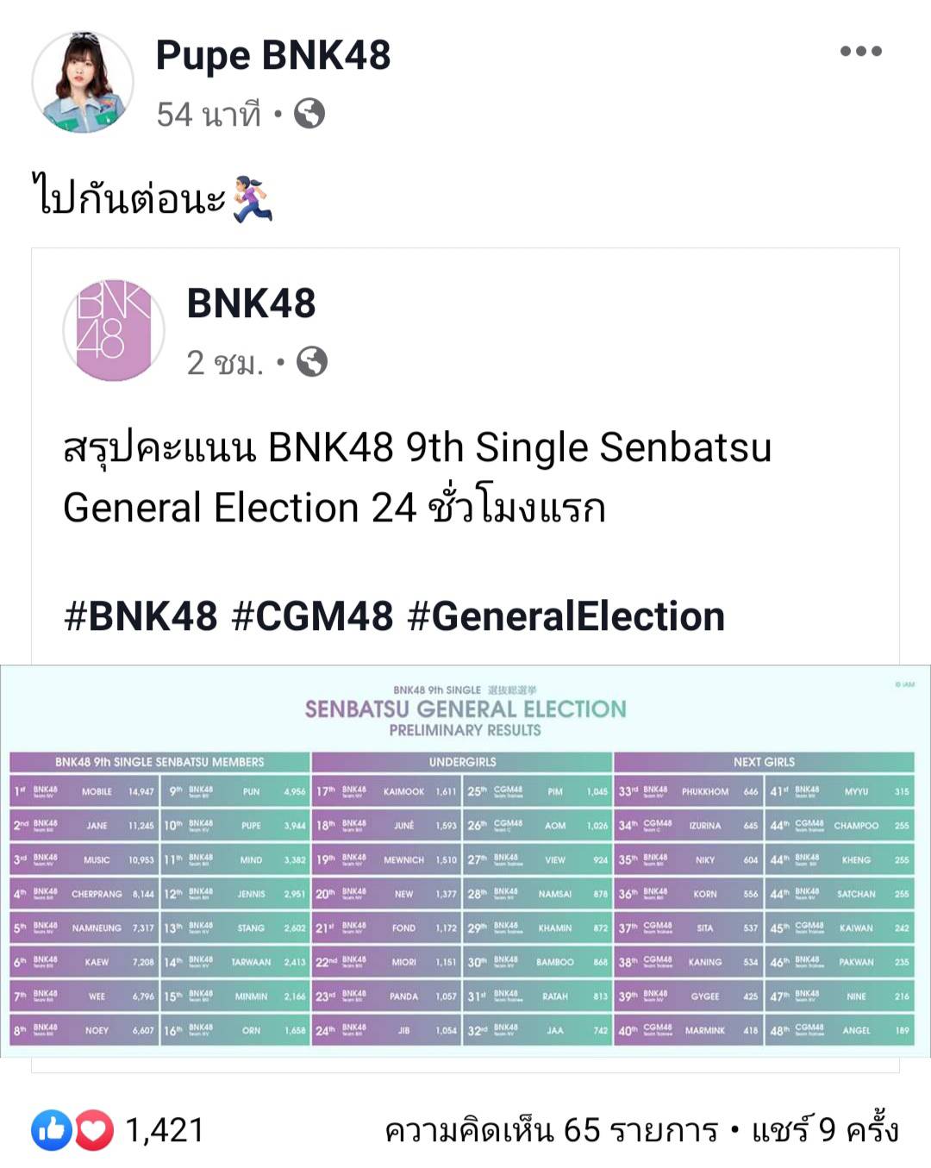Image resolution: width=931 pixels, height=1168 pixels.
Task: Open the #BNK48 hashtag
Action: click(x=141, y=616)
